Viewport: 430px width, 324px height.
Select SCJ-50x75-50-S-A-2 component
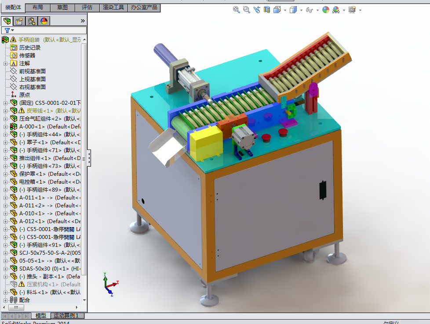(50, 253)
